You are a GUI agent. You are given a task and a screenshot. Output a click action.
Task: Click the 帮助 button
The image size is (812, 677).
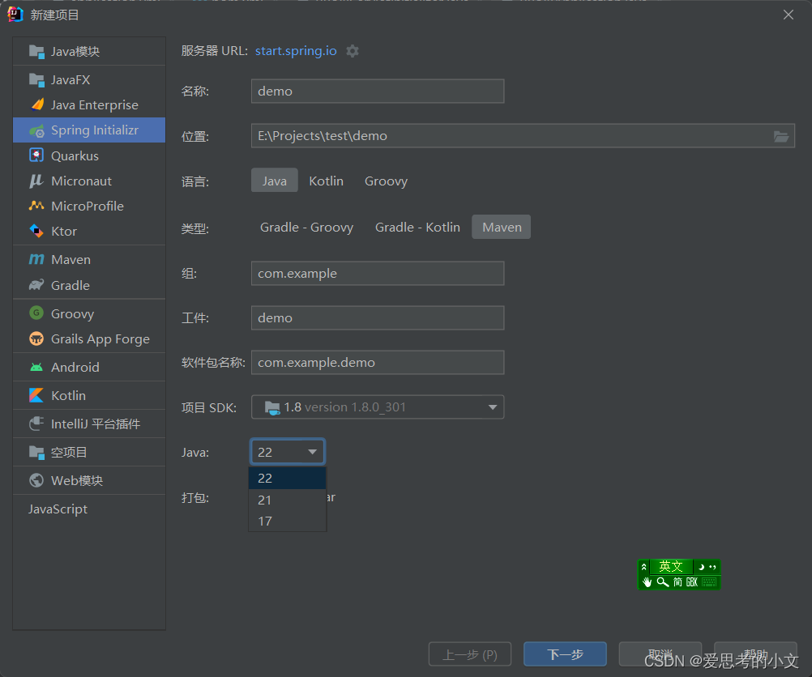click(x=755, y=654)
